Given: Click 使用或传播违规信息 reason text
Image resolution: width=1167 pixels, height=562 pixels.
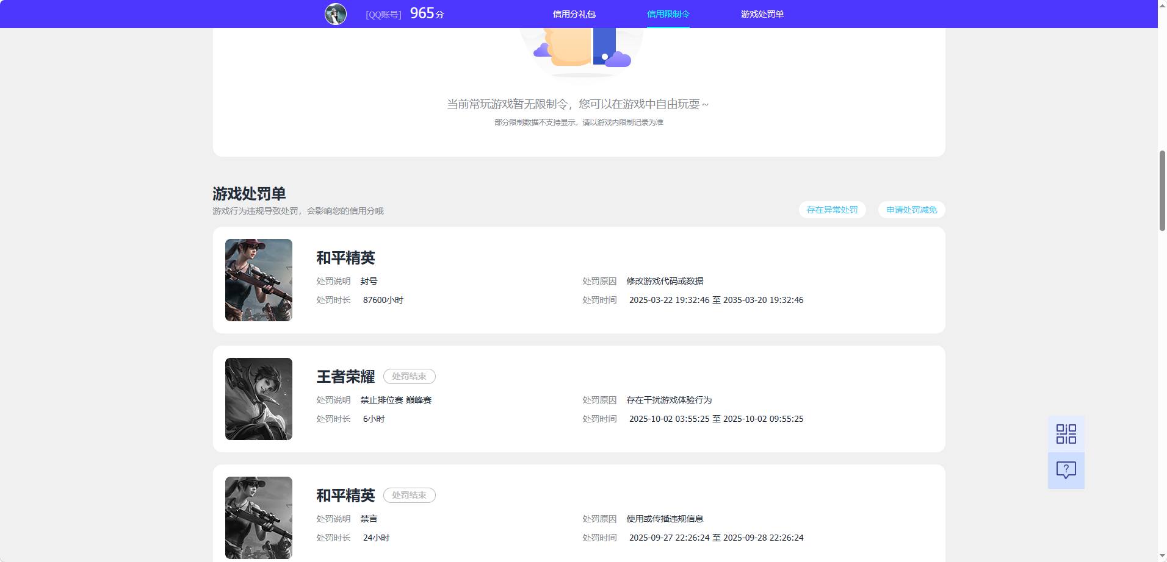Looking at the screenshot, I should [665, 519].
